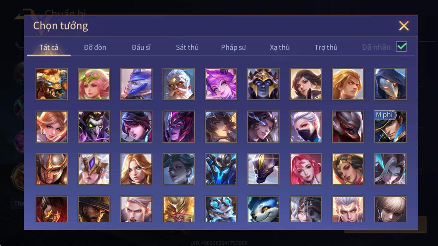This screenshot has height=246, width=438.
Task: Switch to the Xạ thủ tab
Action: click(x=280, y=47)
